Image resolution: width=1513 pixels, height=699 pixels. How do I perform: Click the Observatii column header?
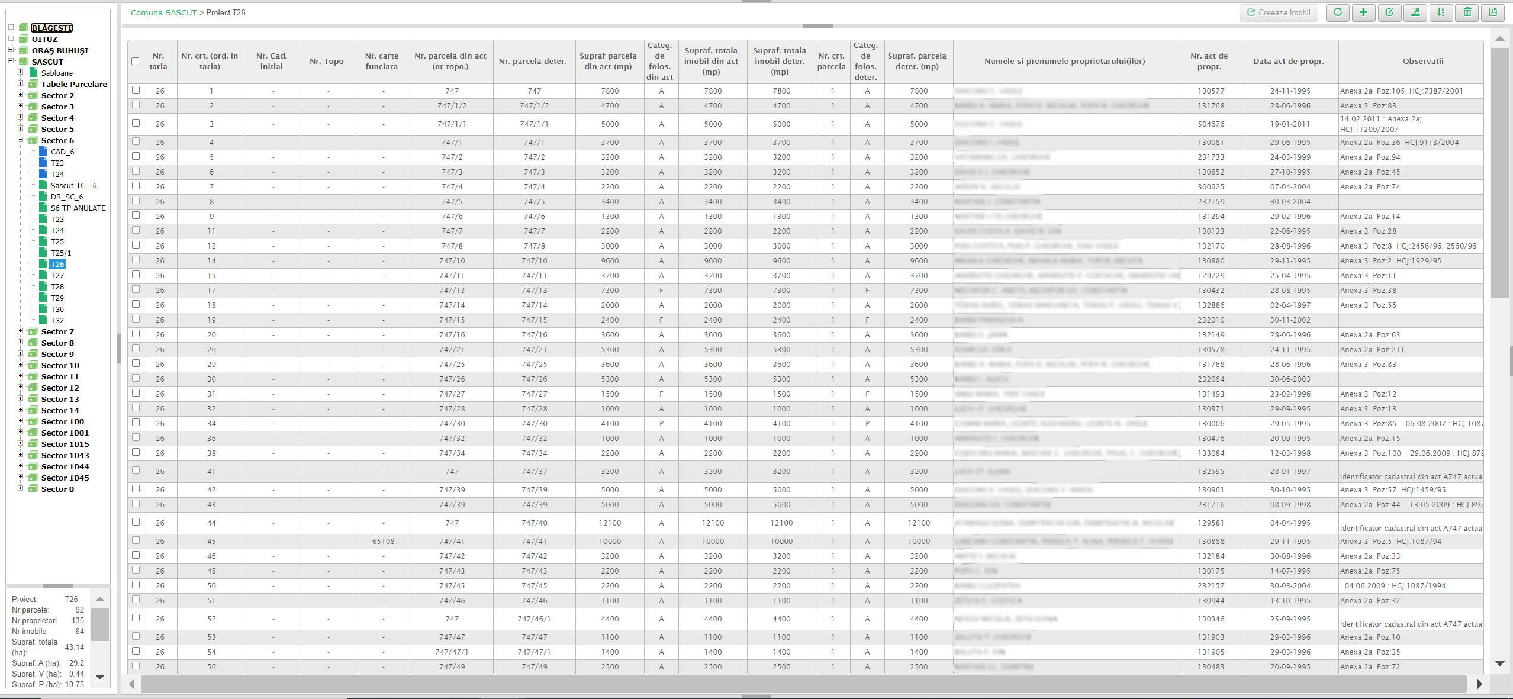1422,61
